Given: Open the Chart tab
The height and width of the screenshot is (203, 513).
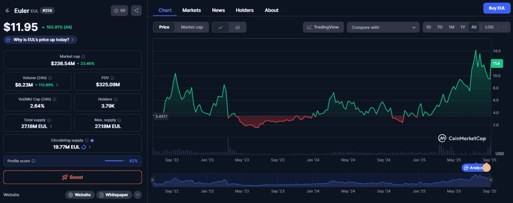Looking at the screenshot, I should (165, 10).
